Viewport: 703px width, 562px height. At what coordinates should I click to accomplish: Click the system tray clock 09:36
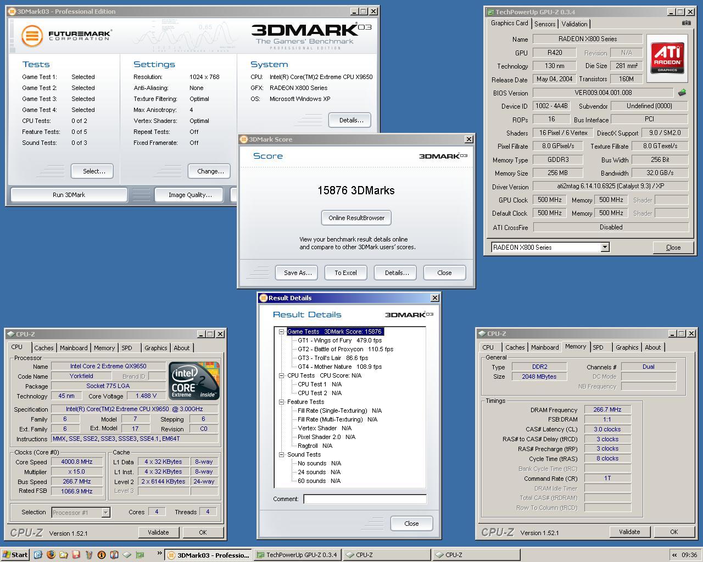pyautogui.click(x=689, y=555)
